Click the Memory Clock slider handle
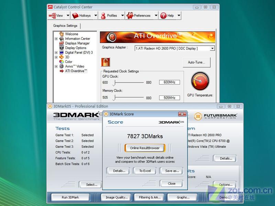 [x=114, y=98]
